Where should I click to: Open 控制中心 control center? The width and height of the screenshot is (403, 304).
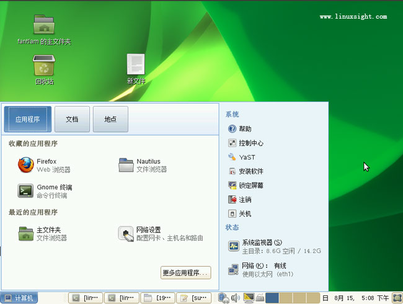pos(250,143)
